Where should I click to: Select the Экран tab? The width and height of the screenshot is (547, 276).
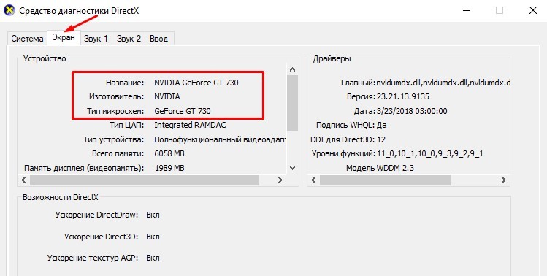[x=64, y=37]
